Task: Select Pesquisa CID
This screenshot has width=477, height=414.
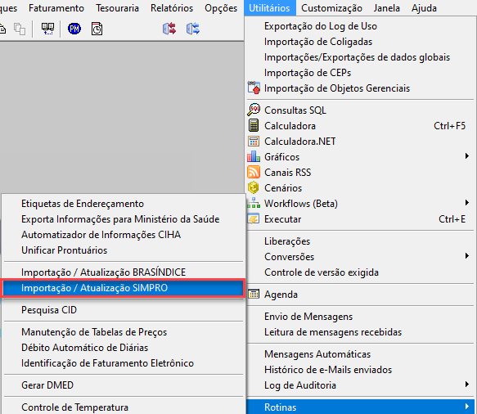Action: (124, 310)
